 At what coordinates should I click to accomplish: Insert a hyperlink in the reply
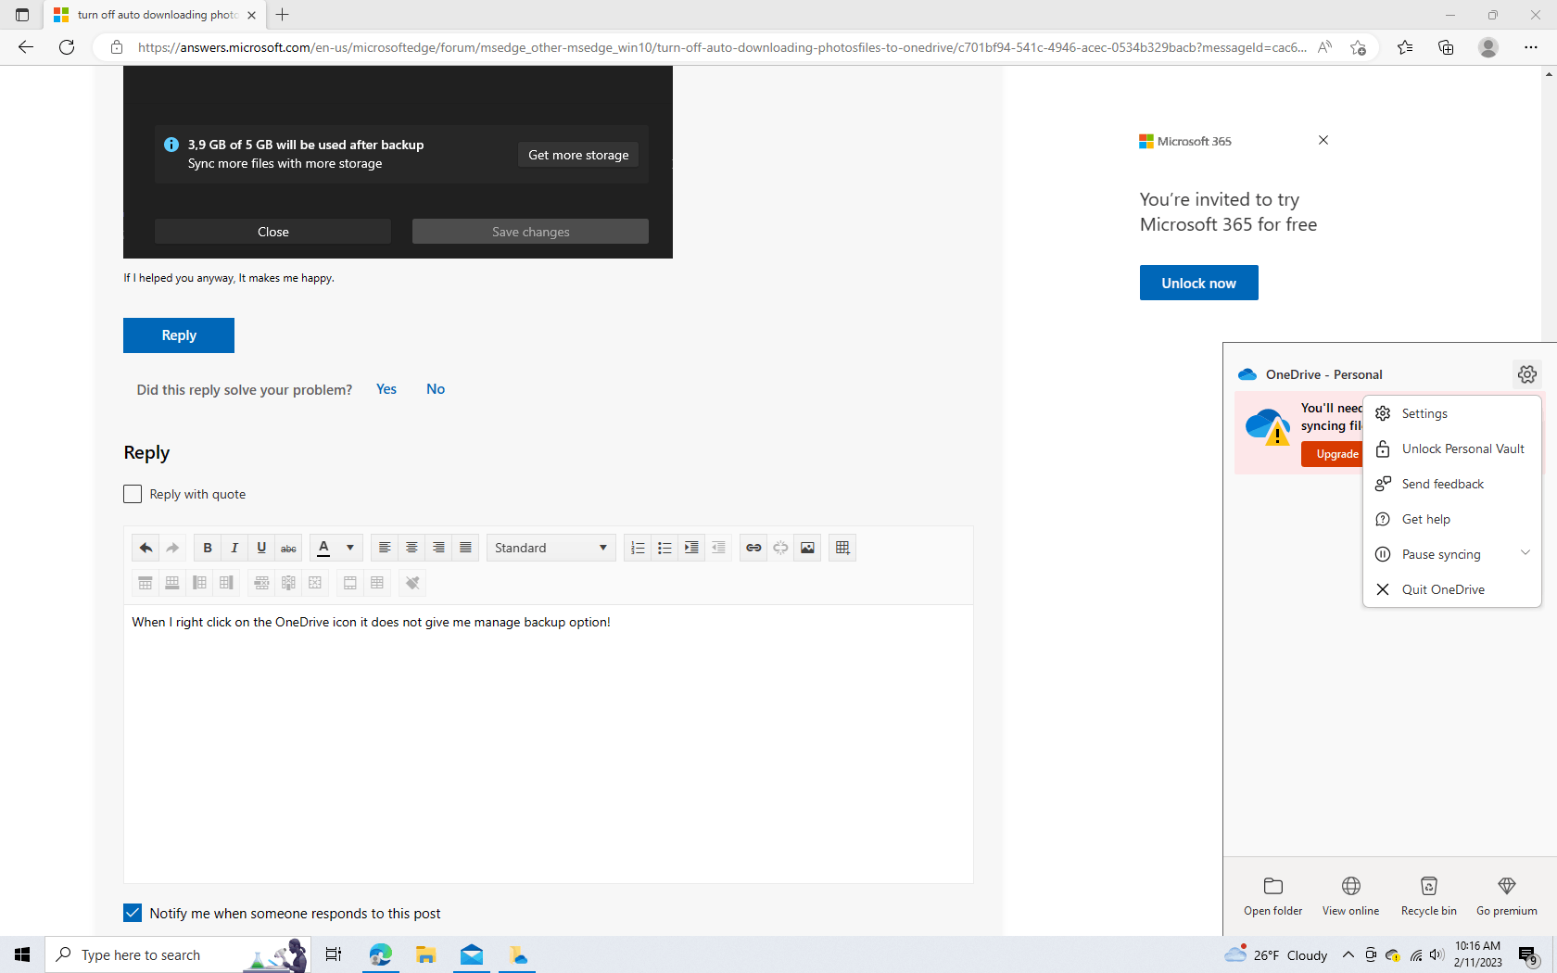[x=753, y=548]
